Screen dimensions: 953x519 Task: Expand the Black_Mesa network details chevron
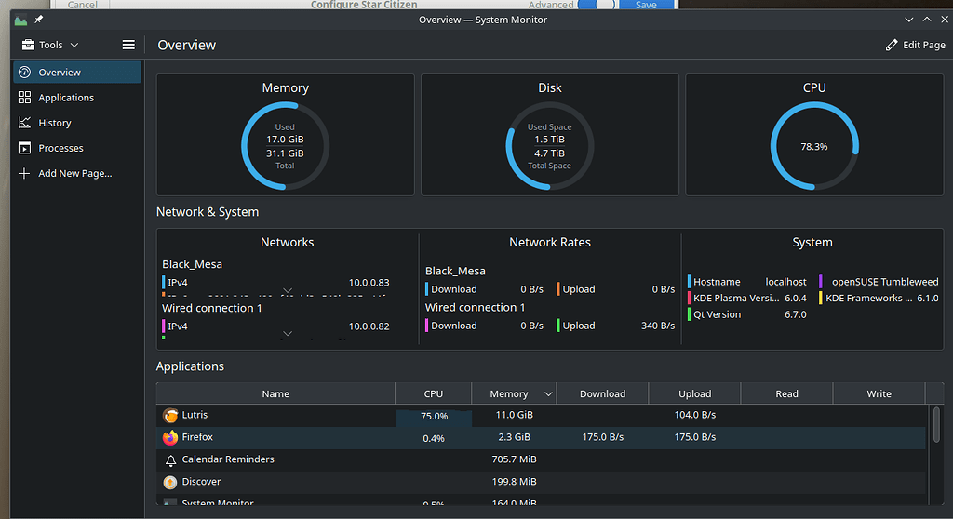tap(288, 291)
